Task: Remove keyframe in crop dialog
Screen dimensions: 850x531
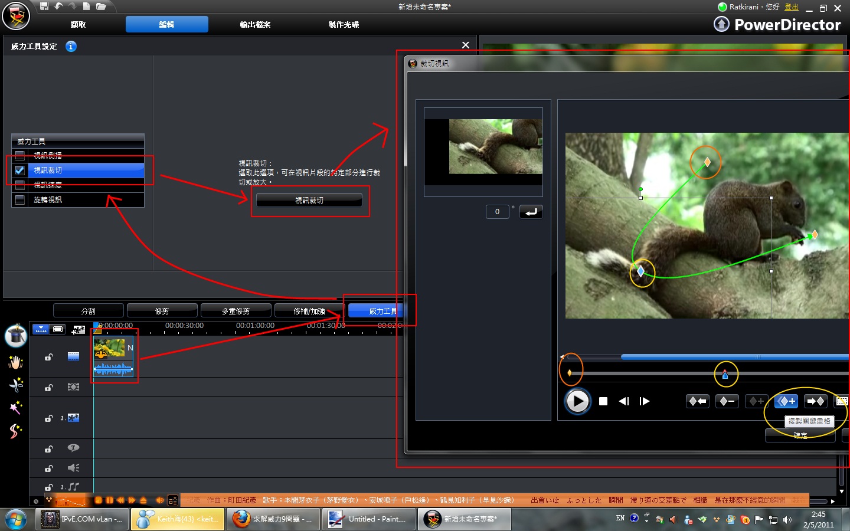Action: [727, 401]
